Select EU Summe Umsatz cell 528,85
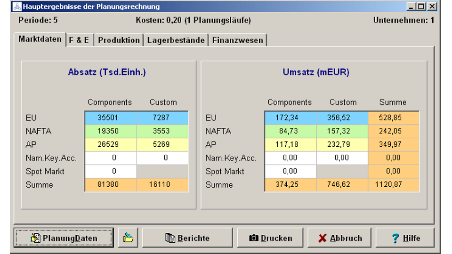Image resolution: width=452 pixels, height=254 pixels. click(394, 118)
